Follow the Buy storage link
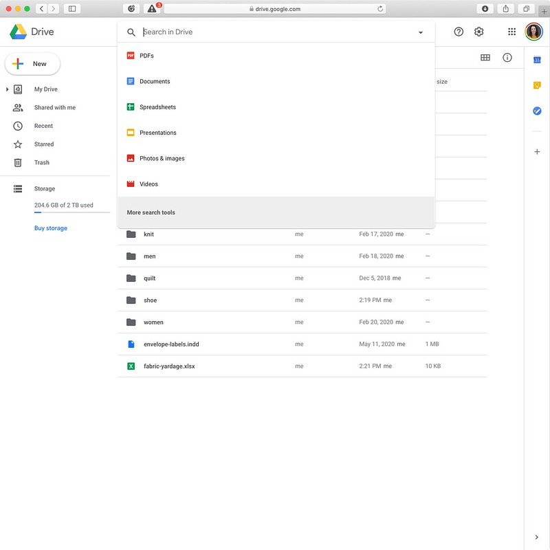Screen dimensions: 550x550 pos(51,228)
